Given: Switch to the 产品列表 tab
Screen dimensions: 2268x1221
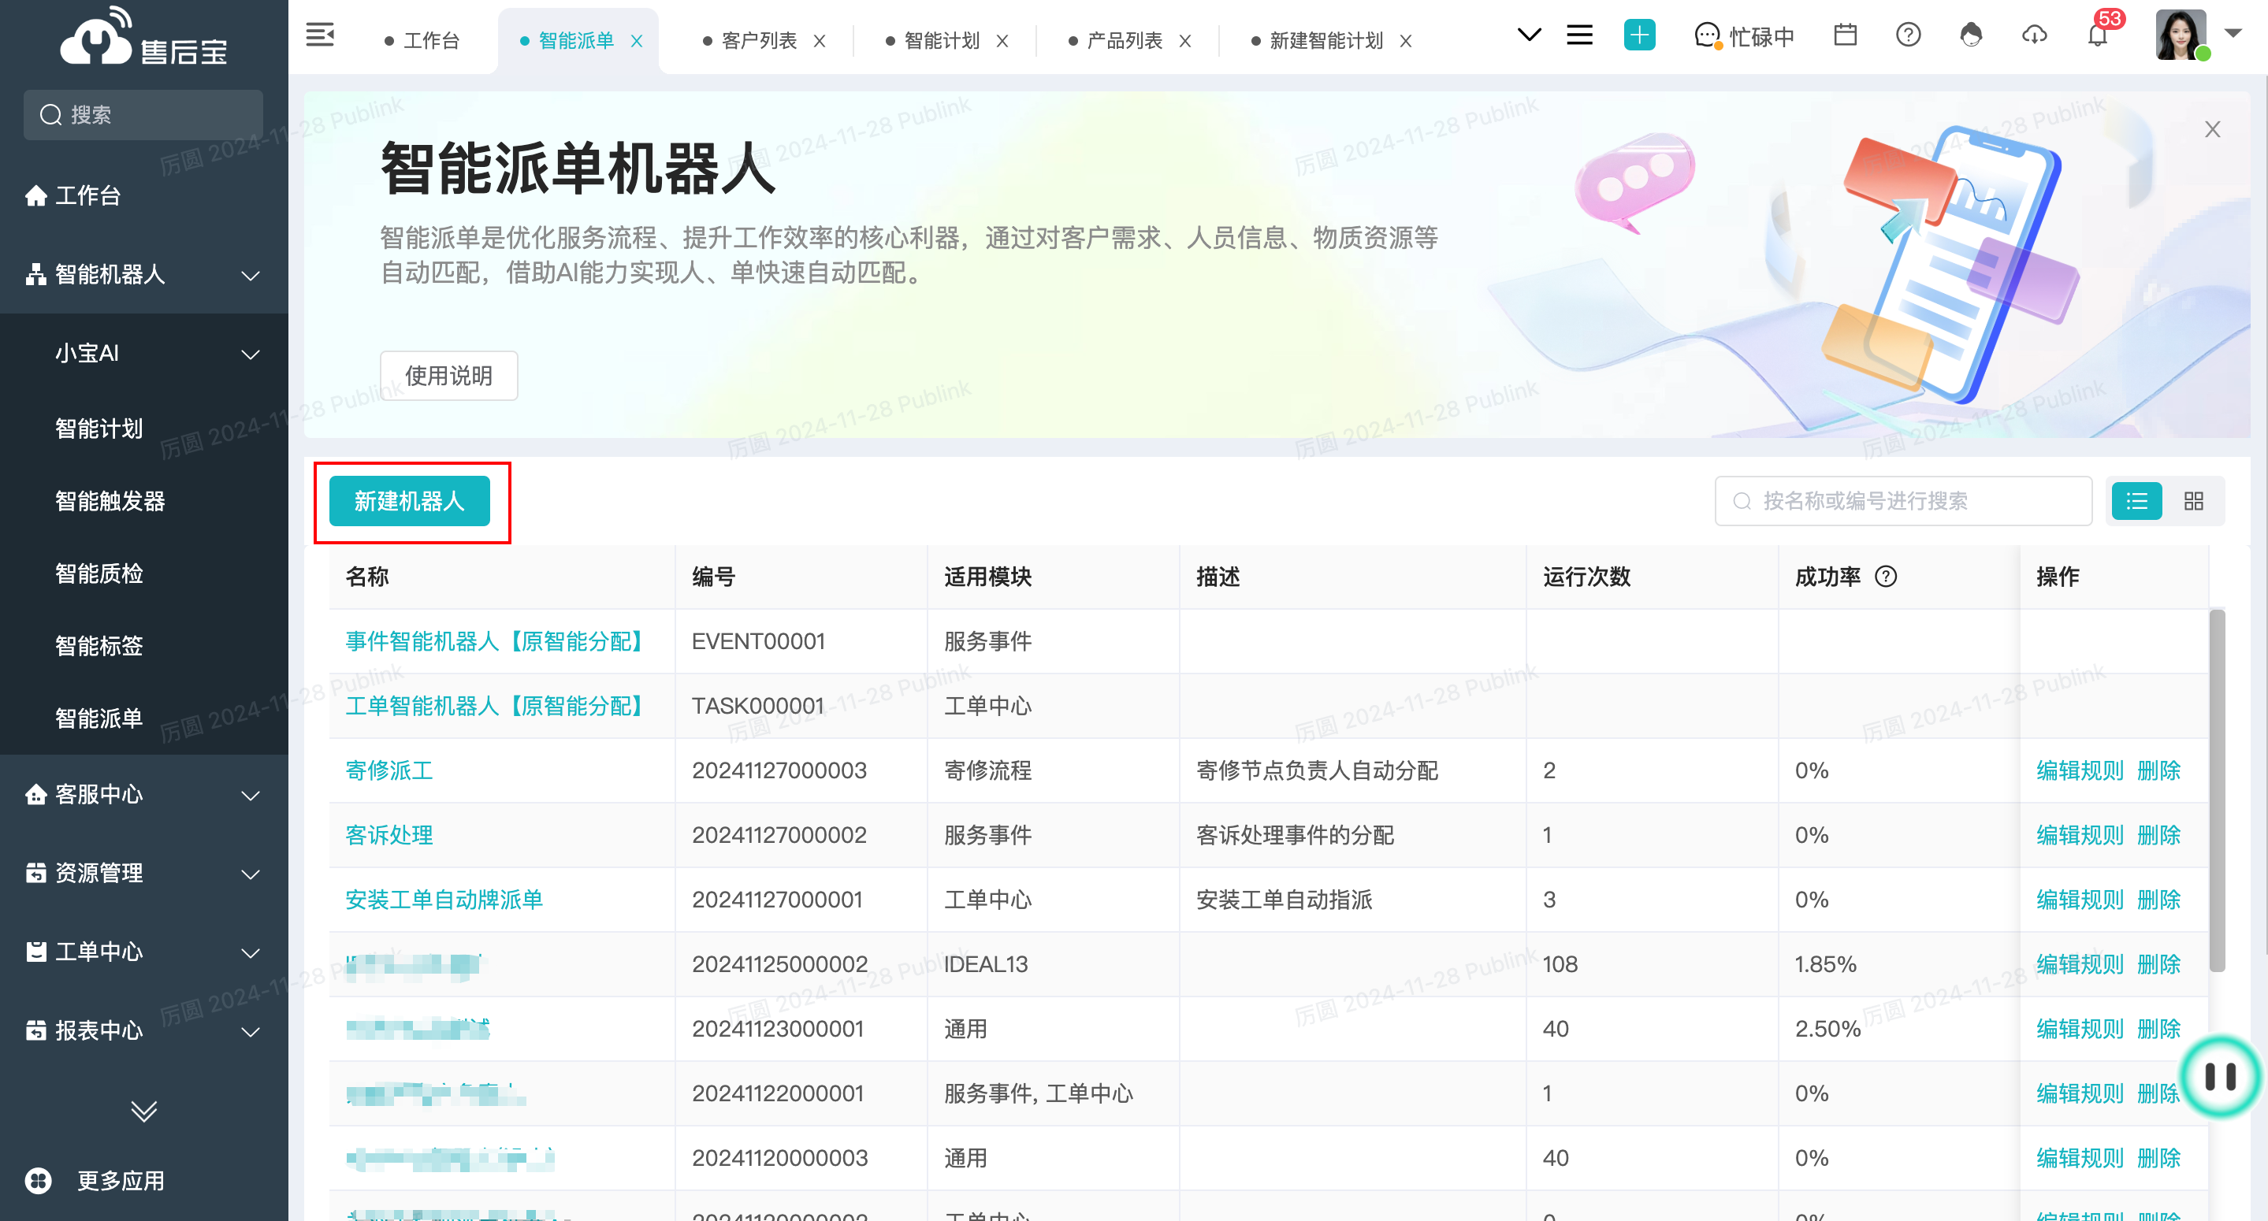Looking at the screenshot, I should (1114, 40).
